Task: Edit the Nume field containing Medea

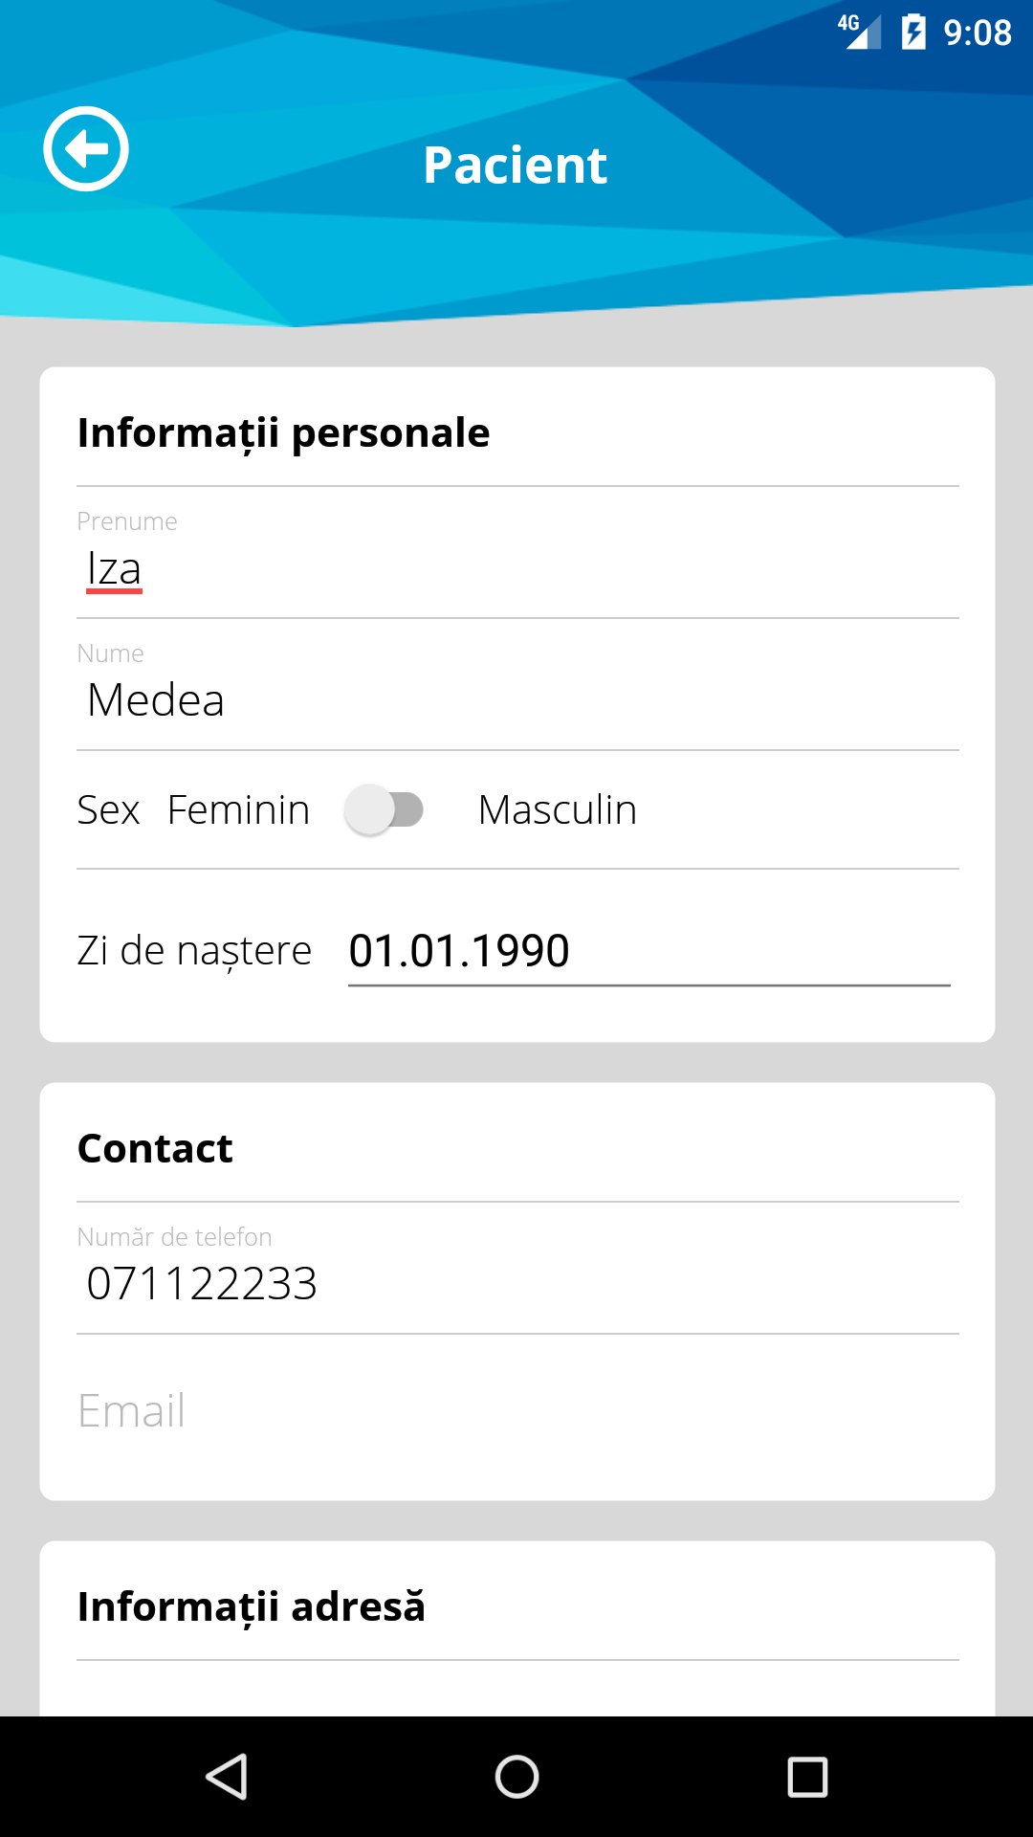Action: point(516,700)
